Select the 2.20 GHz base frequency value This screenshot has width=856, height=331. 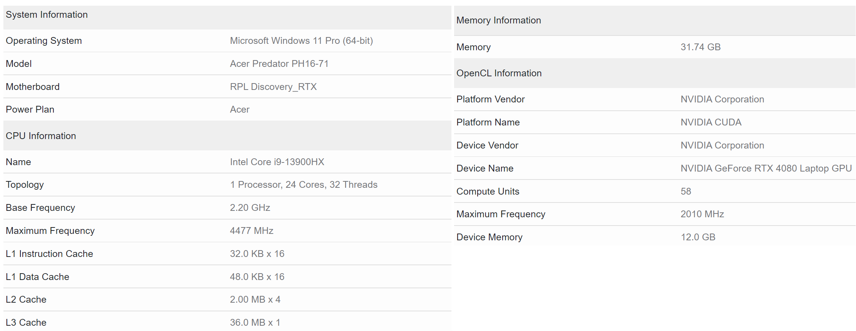click(250, 208)
